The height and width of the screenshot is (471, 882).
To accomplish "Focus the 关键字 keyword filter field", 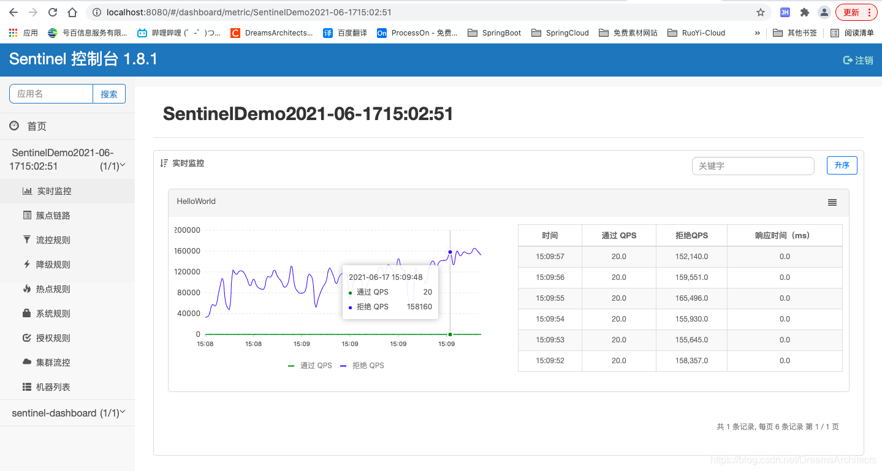I will click(753, 165).
